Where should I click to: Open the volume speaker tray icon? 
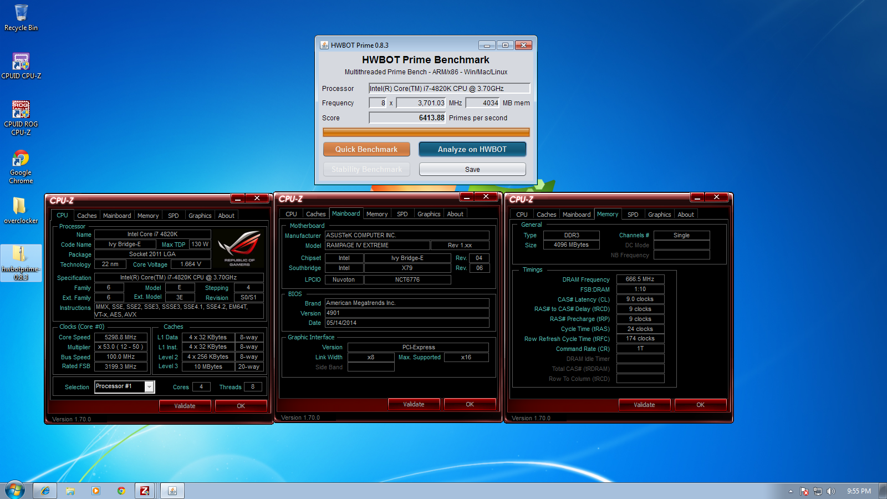(x=830, y=491)
